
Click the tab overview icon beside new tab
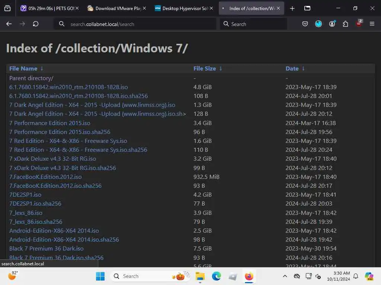coord(307,8)
